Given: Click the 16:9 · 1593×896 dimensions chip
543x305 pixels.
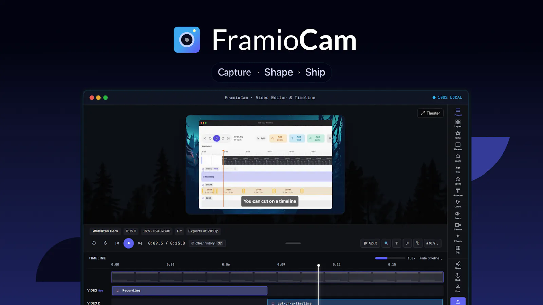Looking at the screenshot, I should point(156,231).
